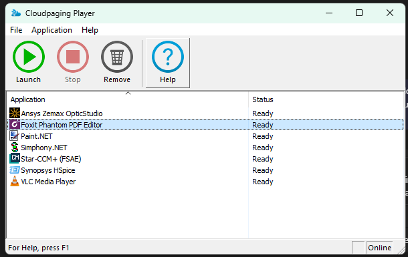
Task: Click the 'For Help, press F1' status text
Action: point(39,248)
